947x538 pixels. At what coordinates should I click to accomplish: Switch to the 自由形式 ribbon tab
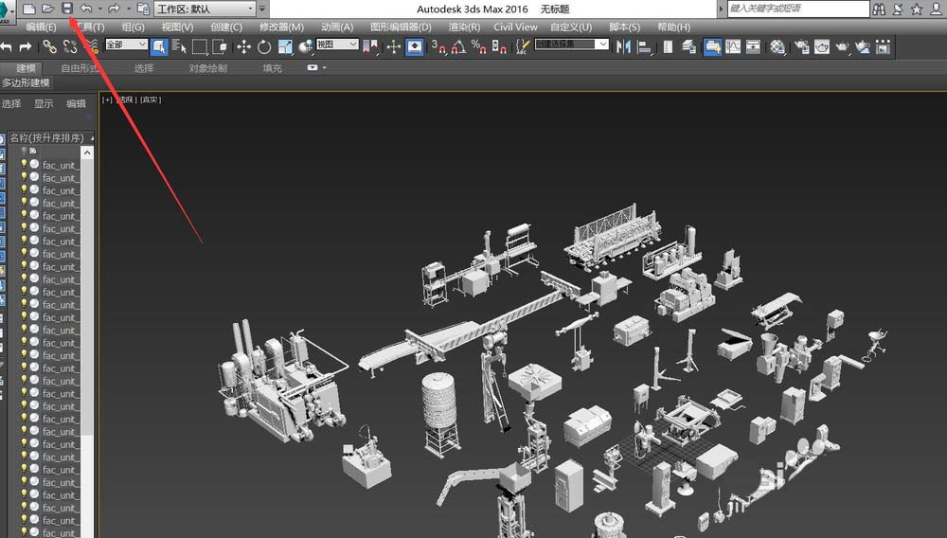pyautogui.click(x=80, y=68)
